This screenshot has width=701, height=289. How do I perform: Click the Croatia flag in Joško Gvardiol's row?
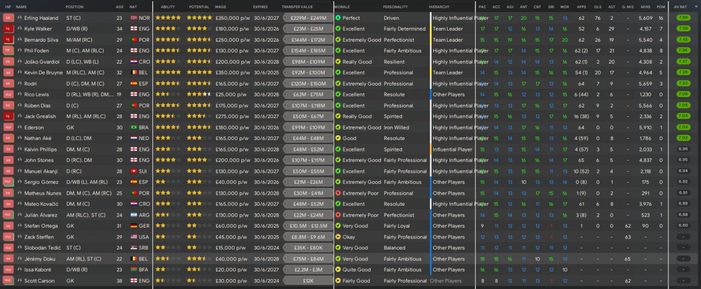pyautogui.click(x=134, y=61)
